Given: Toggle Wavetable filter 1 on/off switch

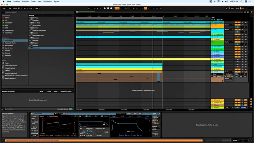Looking at the screenshot, I should click(x=80, y=116).
